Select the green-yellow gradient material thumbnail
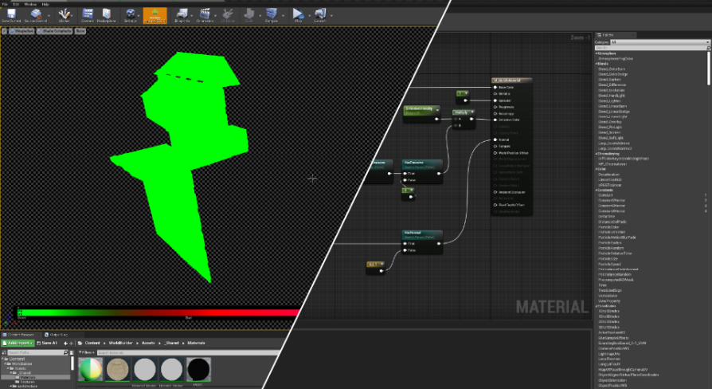The image size is (712, 389). pos(91,369)
